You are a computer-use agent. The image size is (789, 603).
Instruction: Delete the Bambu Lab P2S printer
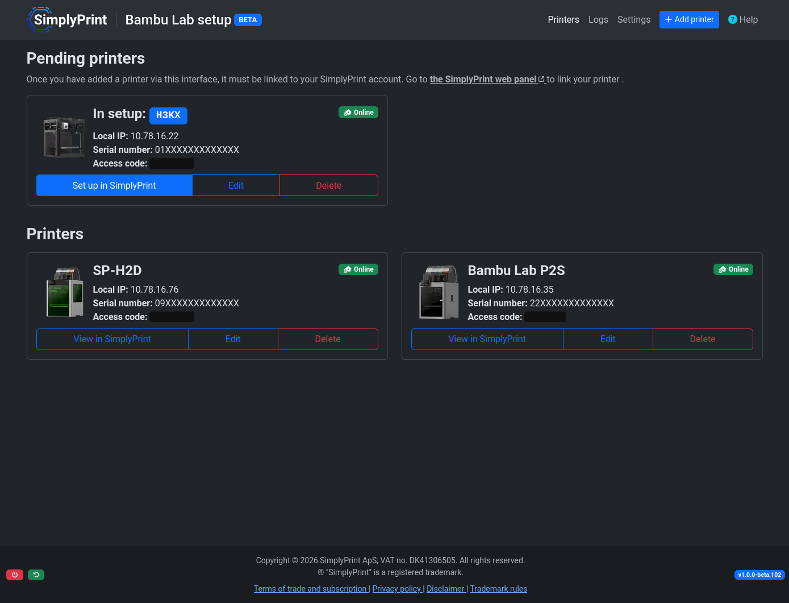(703, 339)
